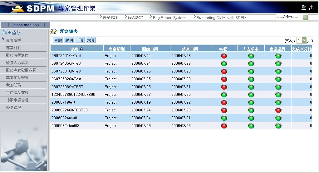Go to next page with 下頁

(x=80, y=40)
